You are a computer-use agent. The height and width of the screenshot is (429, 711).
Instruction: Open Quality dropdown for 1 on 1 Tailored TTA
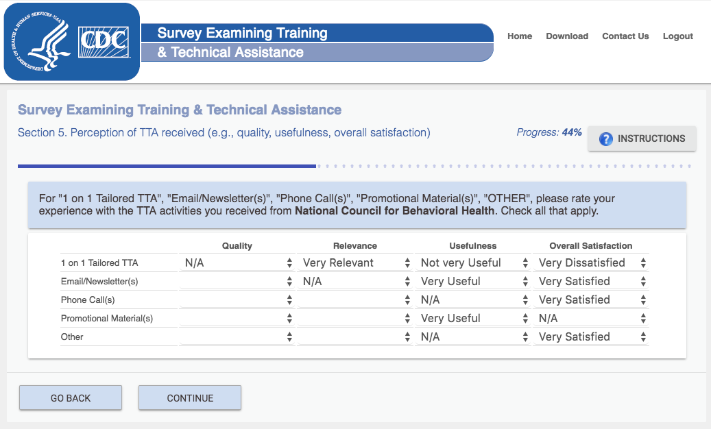tap(237, 263)
